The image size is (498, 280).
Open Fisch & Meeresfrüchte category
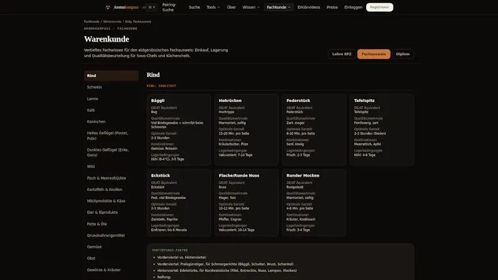click(x=111, y=178)
